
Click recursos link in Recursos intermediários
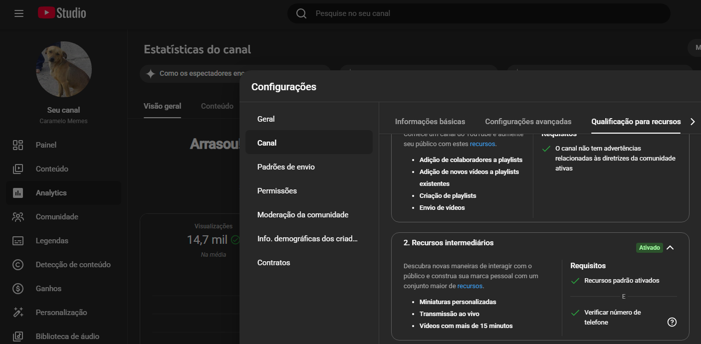coord(470,286)
